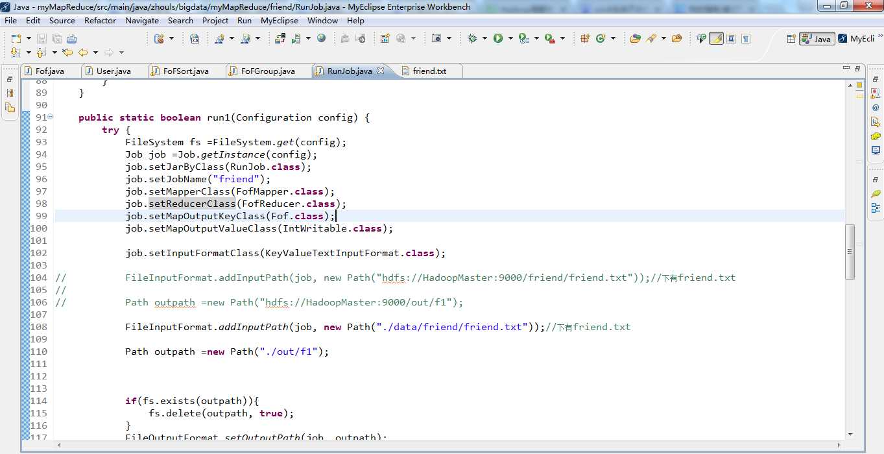The image size is (884, 454).
Task: Click the Run Last Tool external tools icon
Action: 550,39
